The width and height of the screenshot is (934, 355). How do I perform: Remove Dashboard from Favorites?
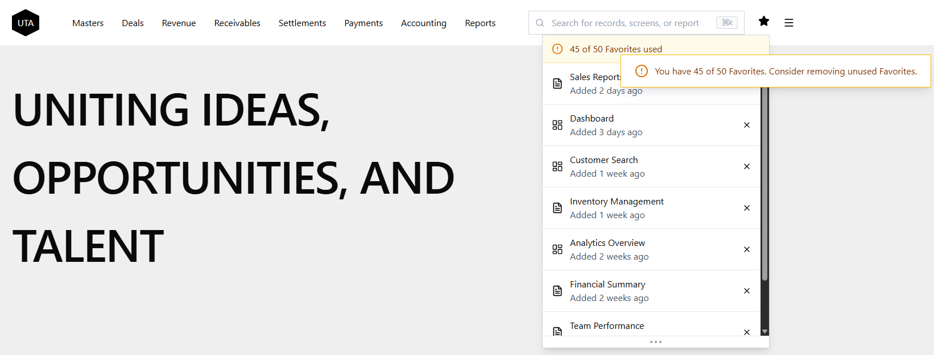[747, 125]
